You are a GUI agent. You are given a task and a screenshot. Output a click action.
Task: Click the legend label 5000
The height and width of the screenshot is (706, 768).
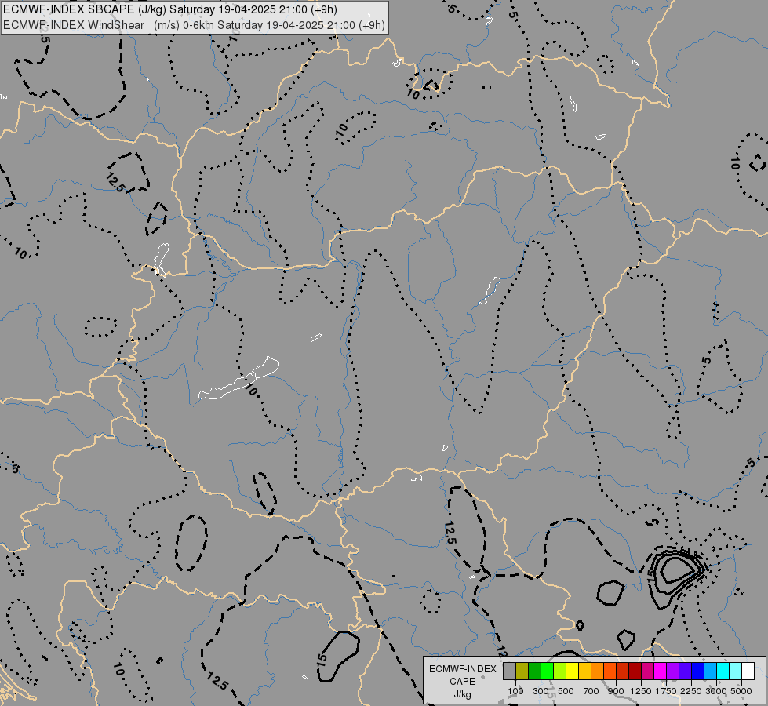click(741, 691)
